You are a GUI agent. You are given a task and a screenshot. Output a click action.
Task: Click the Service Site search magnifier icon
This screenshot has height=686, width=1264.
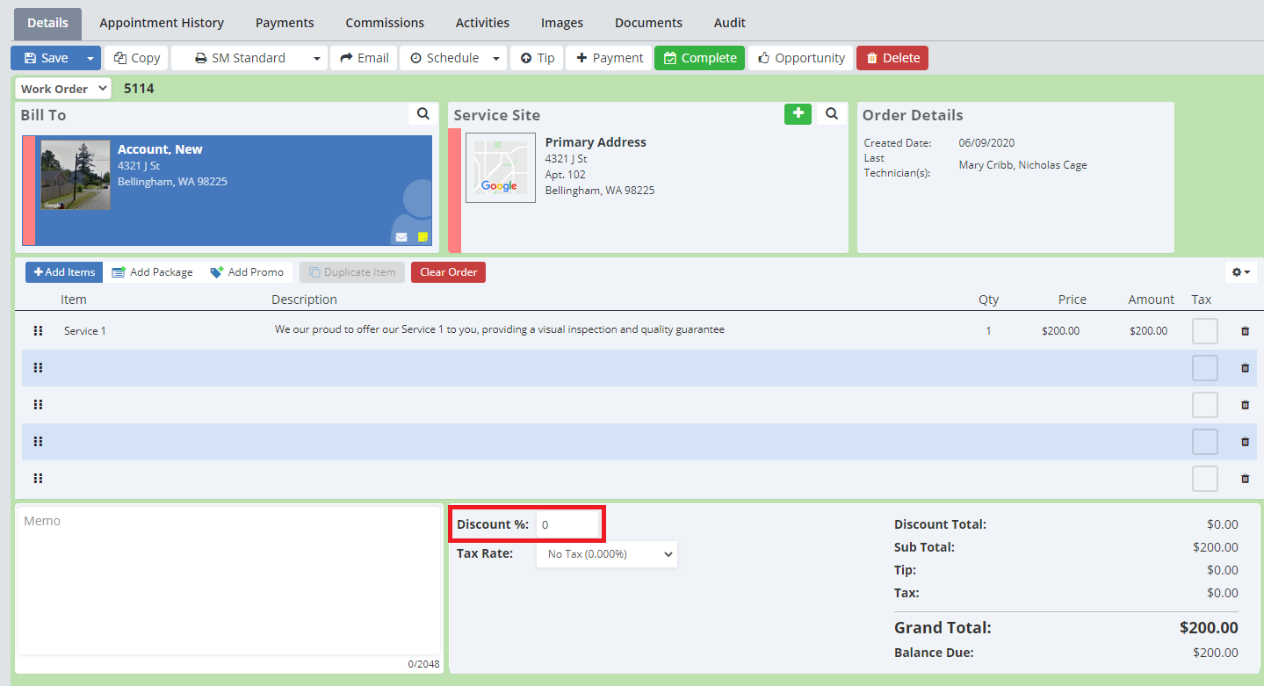coord(832,114)
